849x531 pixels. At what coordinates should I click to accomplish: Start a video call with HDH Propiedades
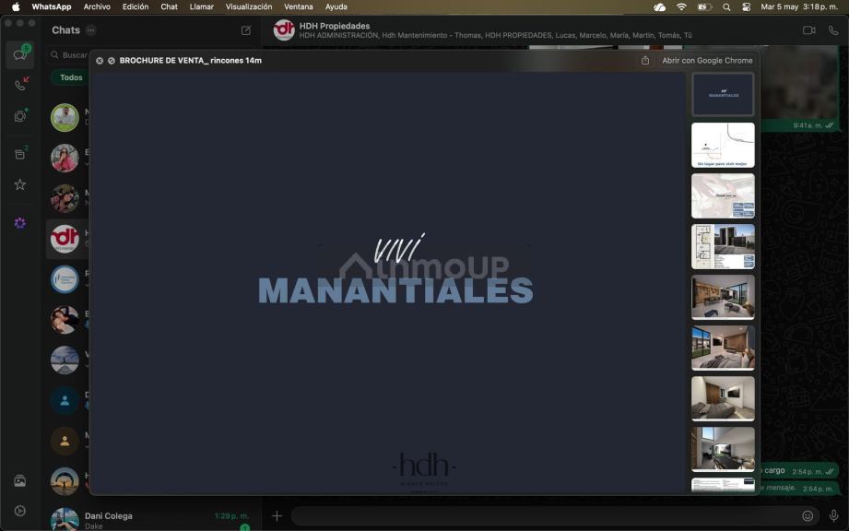809,30
